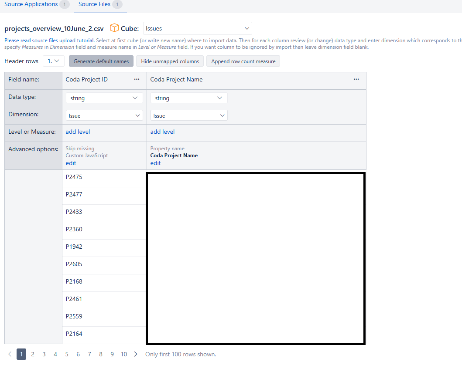
Task: Switch to Source Applications tab
Action: click(x=37, y=4)
